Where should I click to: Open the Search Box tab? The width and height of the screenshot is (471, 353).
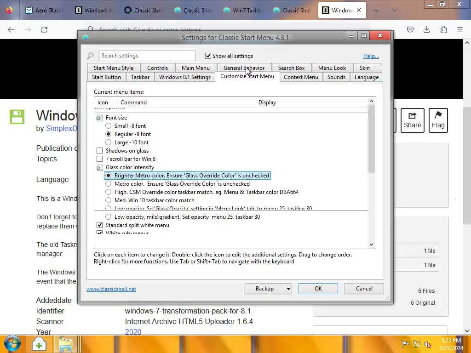point(291,68)
